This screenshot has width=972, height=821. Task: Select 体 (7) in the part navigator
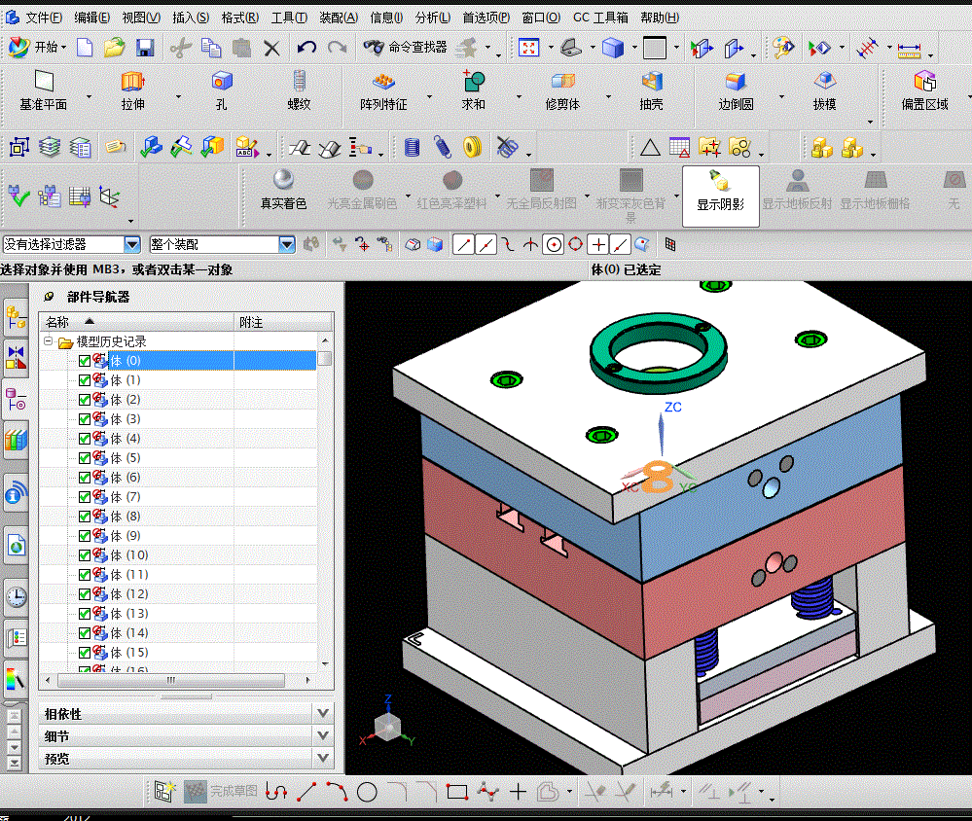click(x=126, y=497)
